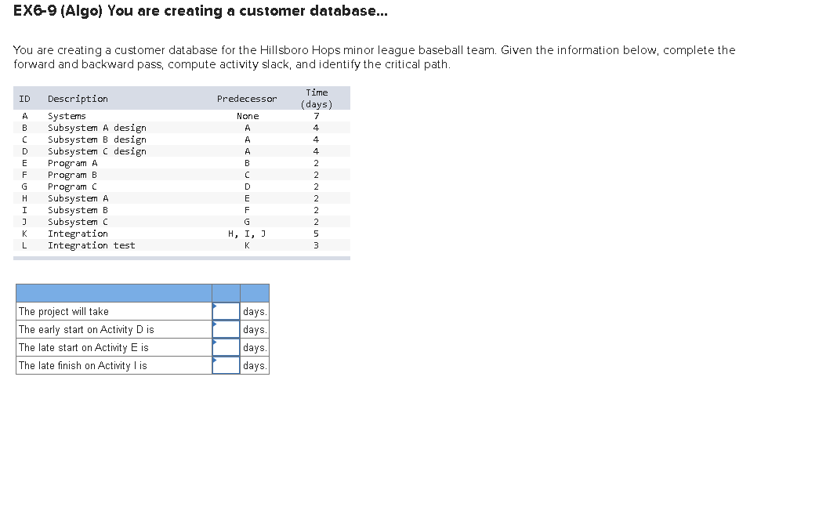The height and width of the screenshot is (529, 837).
Task: Click the input box for late finish on Activity I
Action: (226, 365)
